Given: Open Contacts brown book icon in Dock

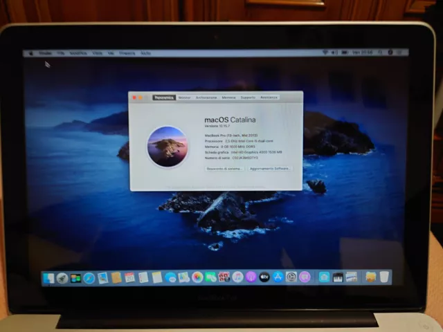Looking at the screenshot, I should click(x=116, y=278).
